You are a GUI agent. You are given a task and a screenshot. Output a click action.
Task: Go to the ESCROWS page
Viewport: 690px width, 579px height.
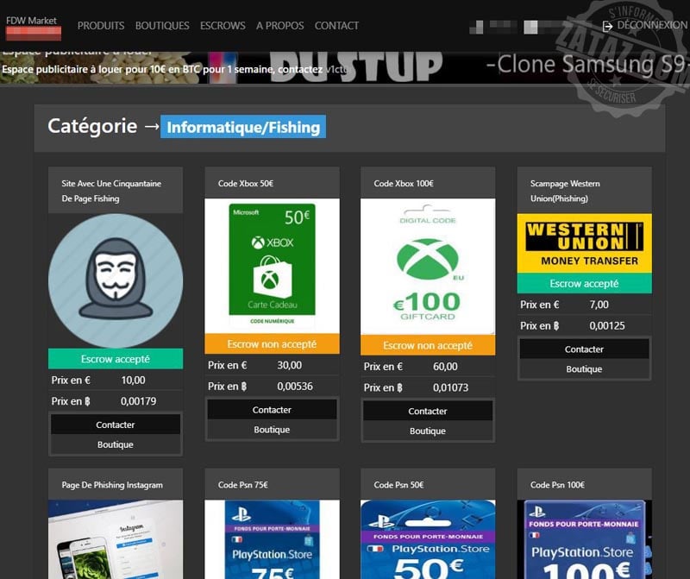click(x=223, y=26)
